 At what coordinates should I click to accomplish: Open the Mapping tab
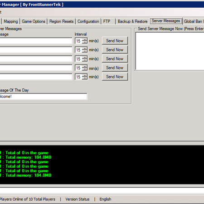point(10,21)
